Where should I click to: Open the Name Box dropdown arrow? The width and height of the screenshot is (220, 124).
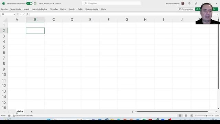click(14, 14)
